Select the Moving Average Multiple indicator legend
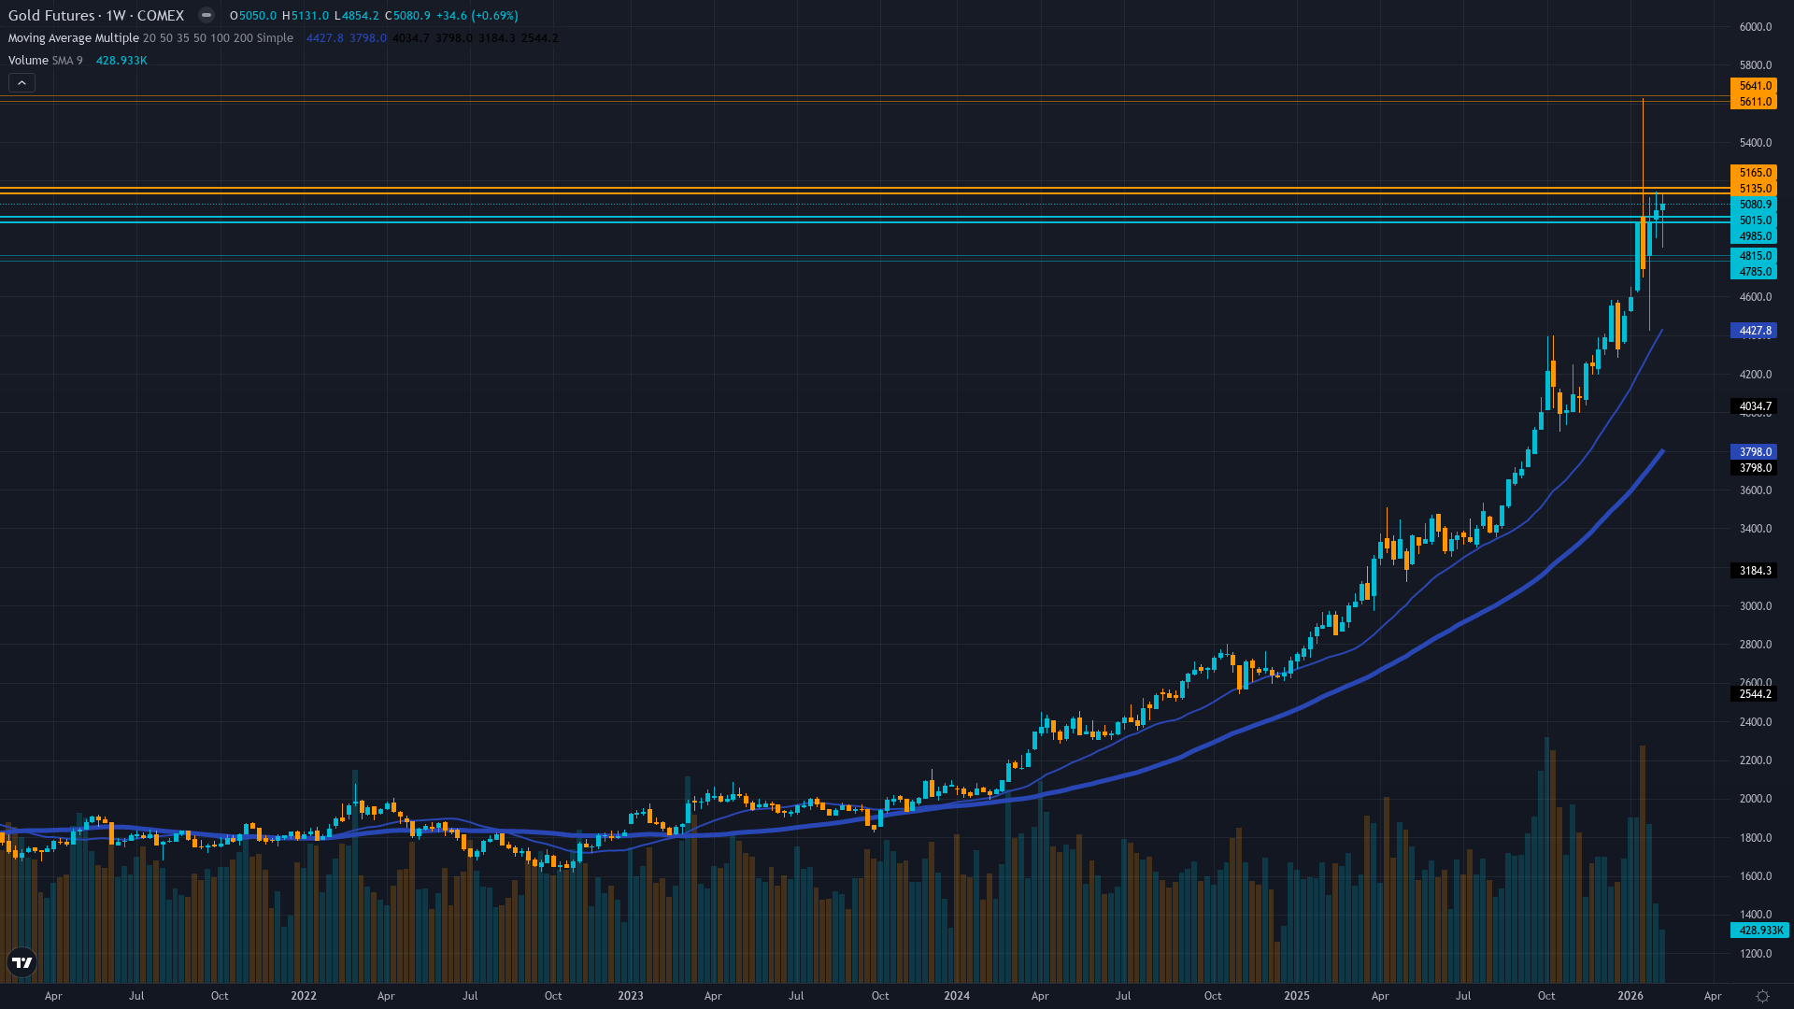The height and width of the screenshot is (1009, 1794). [150, 38]
